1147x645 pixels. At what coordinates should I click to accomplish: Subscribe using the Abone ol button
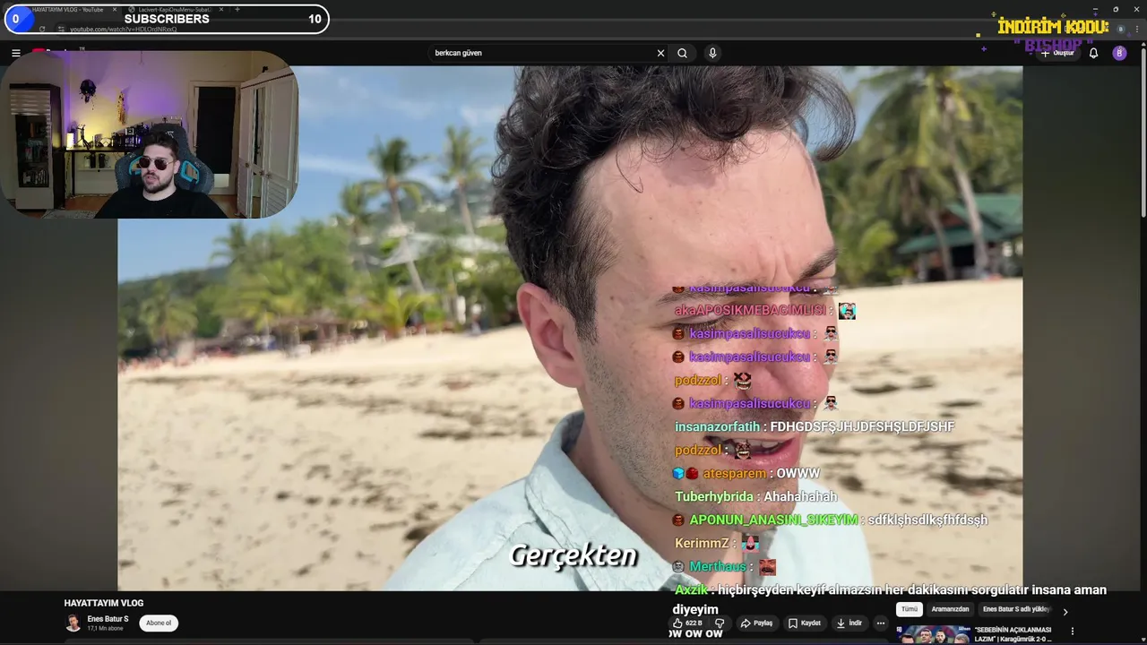coord(159,623)
